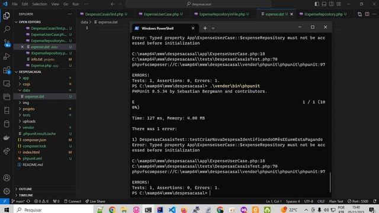This screenshot has width=379, height=213.
Task: Click Plain Text language mode
Action: [x=336, y=201]
